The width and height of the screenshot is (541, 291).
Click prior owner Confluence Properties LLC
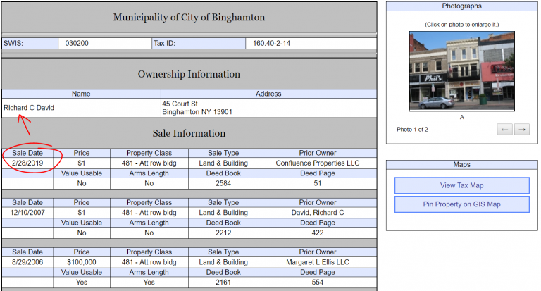(x=318, y=163)
